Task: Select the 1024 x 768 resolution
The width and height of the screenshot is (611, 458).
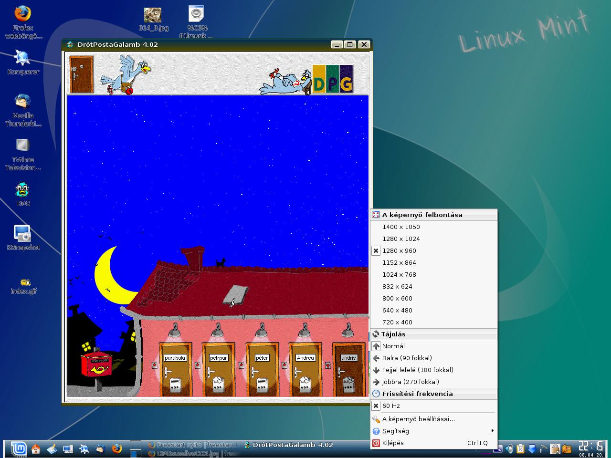Action: tap(434, 275)
